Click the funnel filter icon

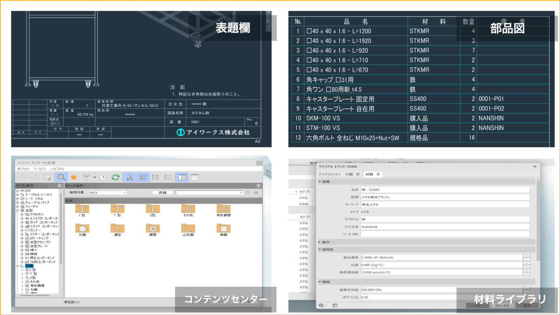(x=86, y=177)
